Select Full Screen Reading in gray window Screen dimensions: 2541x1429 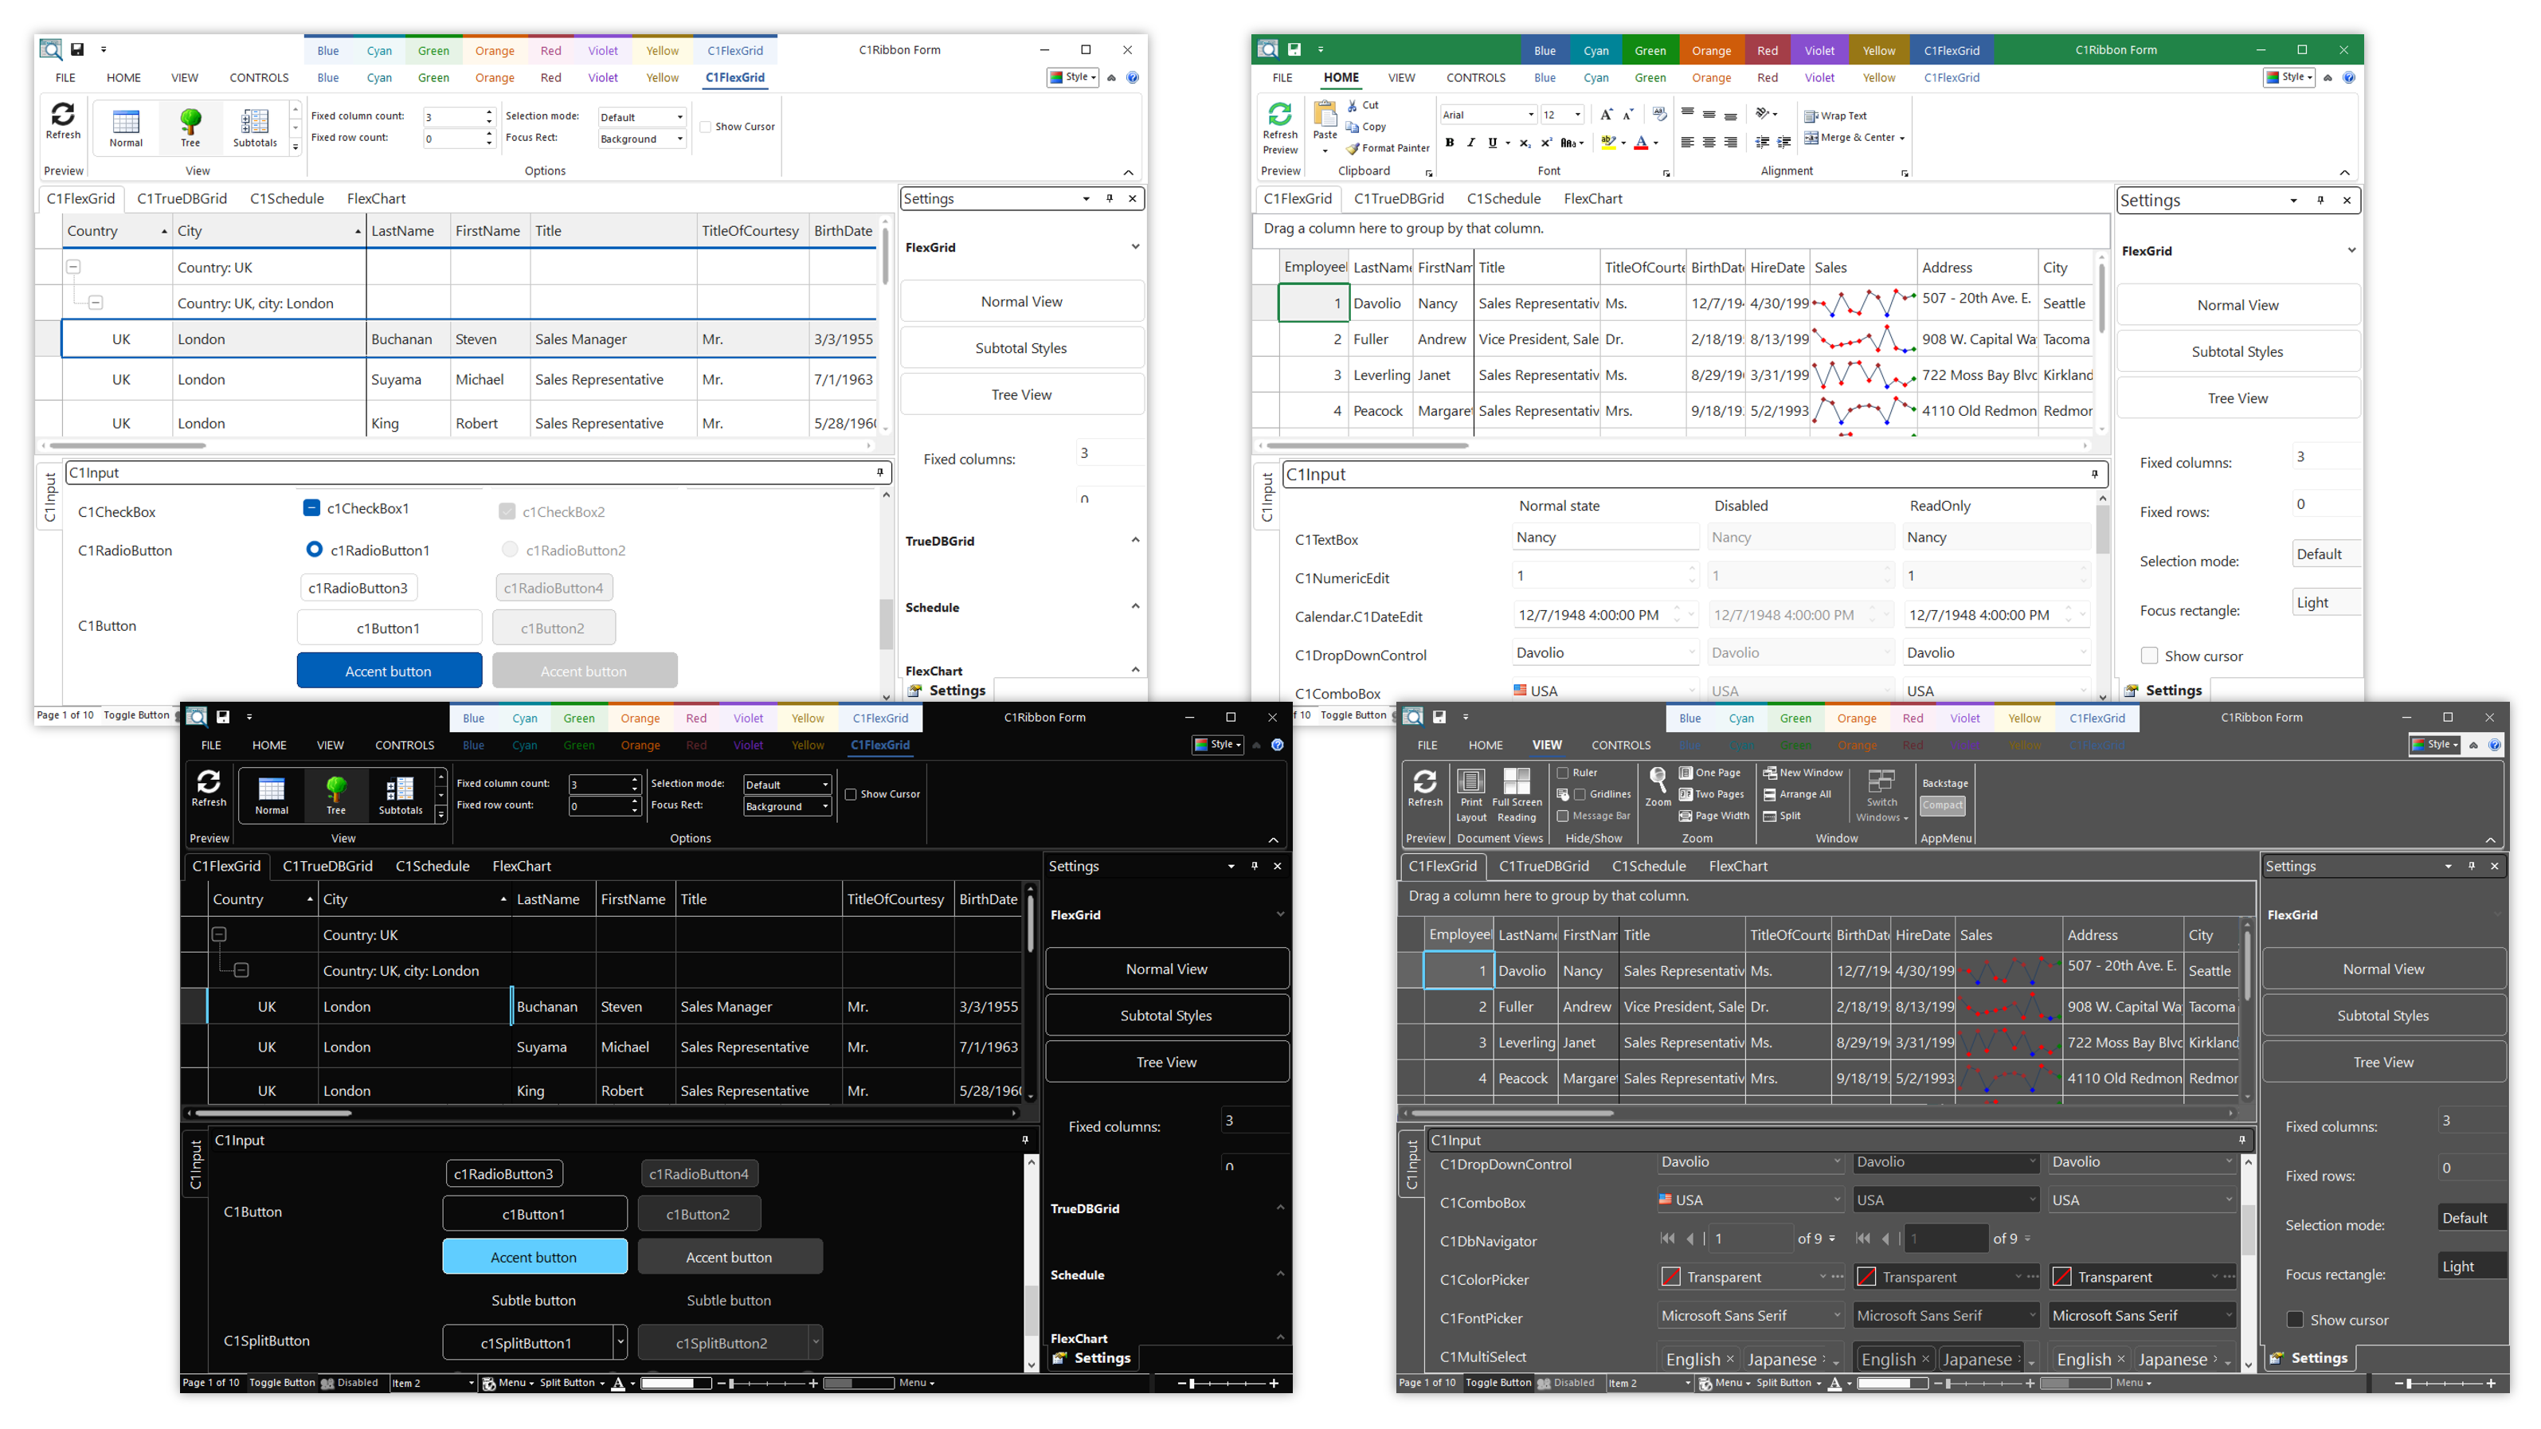pyautogui.click(x=1516, y=796)
